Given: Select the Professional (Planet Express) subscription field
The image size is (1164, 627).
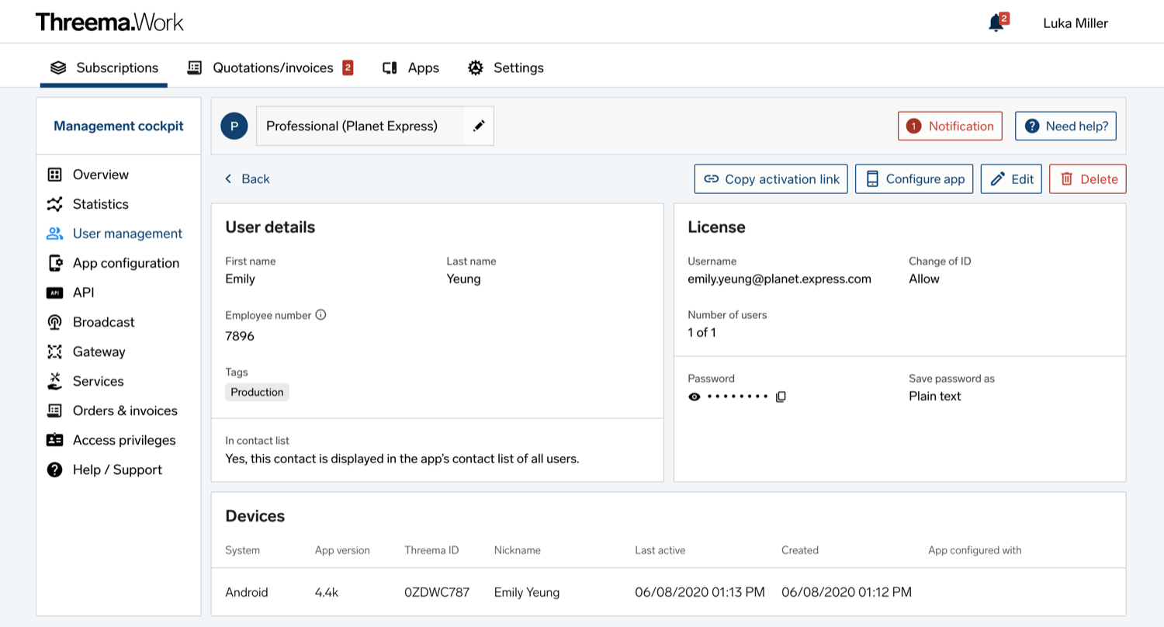Looking at the screenshot, I should pos(375,126).
